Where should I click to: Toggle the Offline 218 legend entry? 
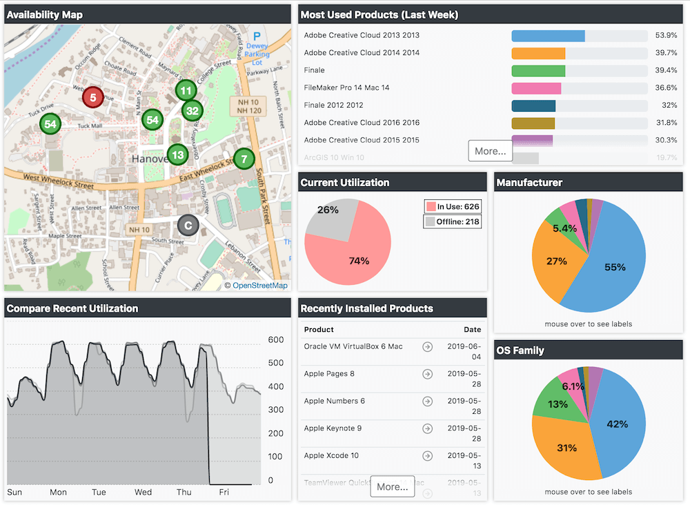(452, 221)
